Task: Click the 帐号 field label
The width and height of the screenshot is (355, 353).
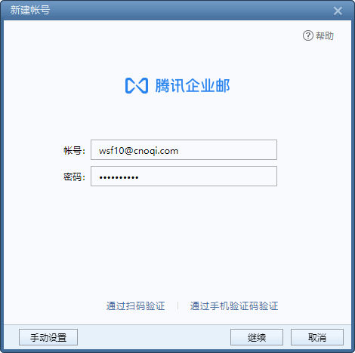Action: point(74,151)
